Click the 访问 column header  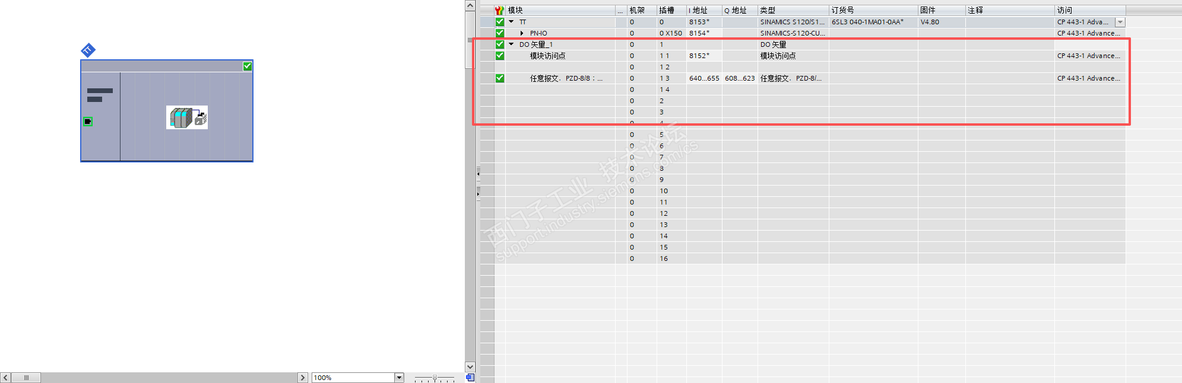(1090, 10)
